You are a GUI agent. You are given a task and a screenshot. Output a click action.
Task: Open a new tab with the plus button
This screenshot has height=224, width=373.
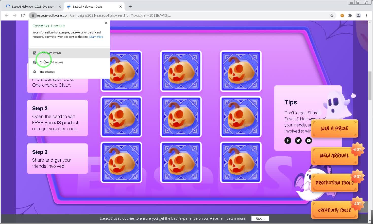coord(130,7)
